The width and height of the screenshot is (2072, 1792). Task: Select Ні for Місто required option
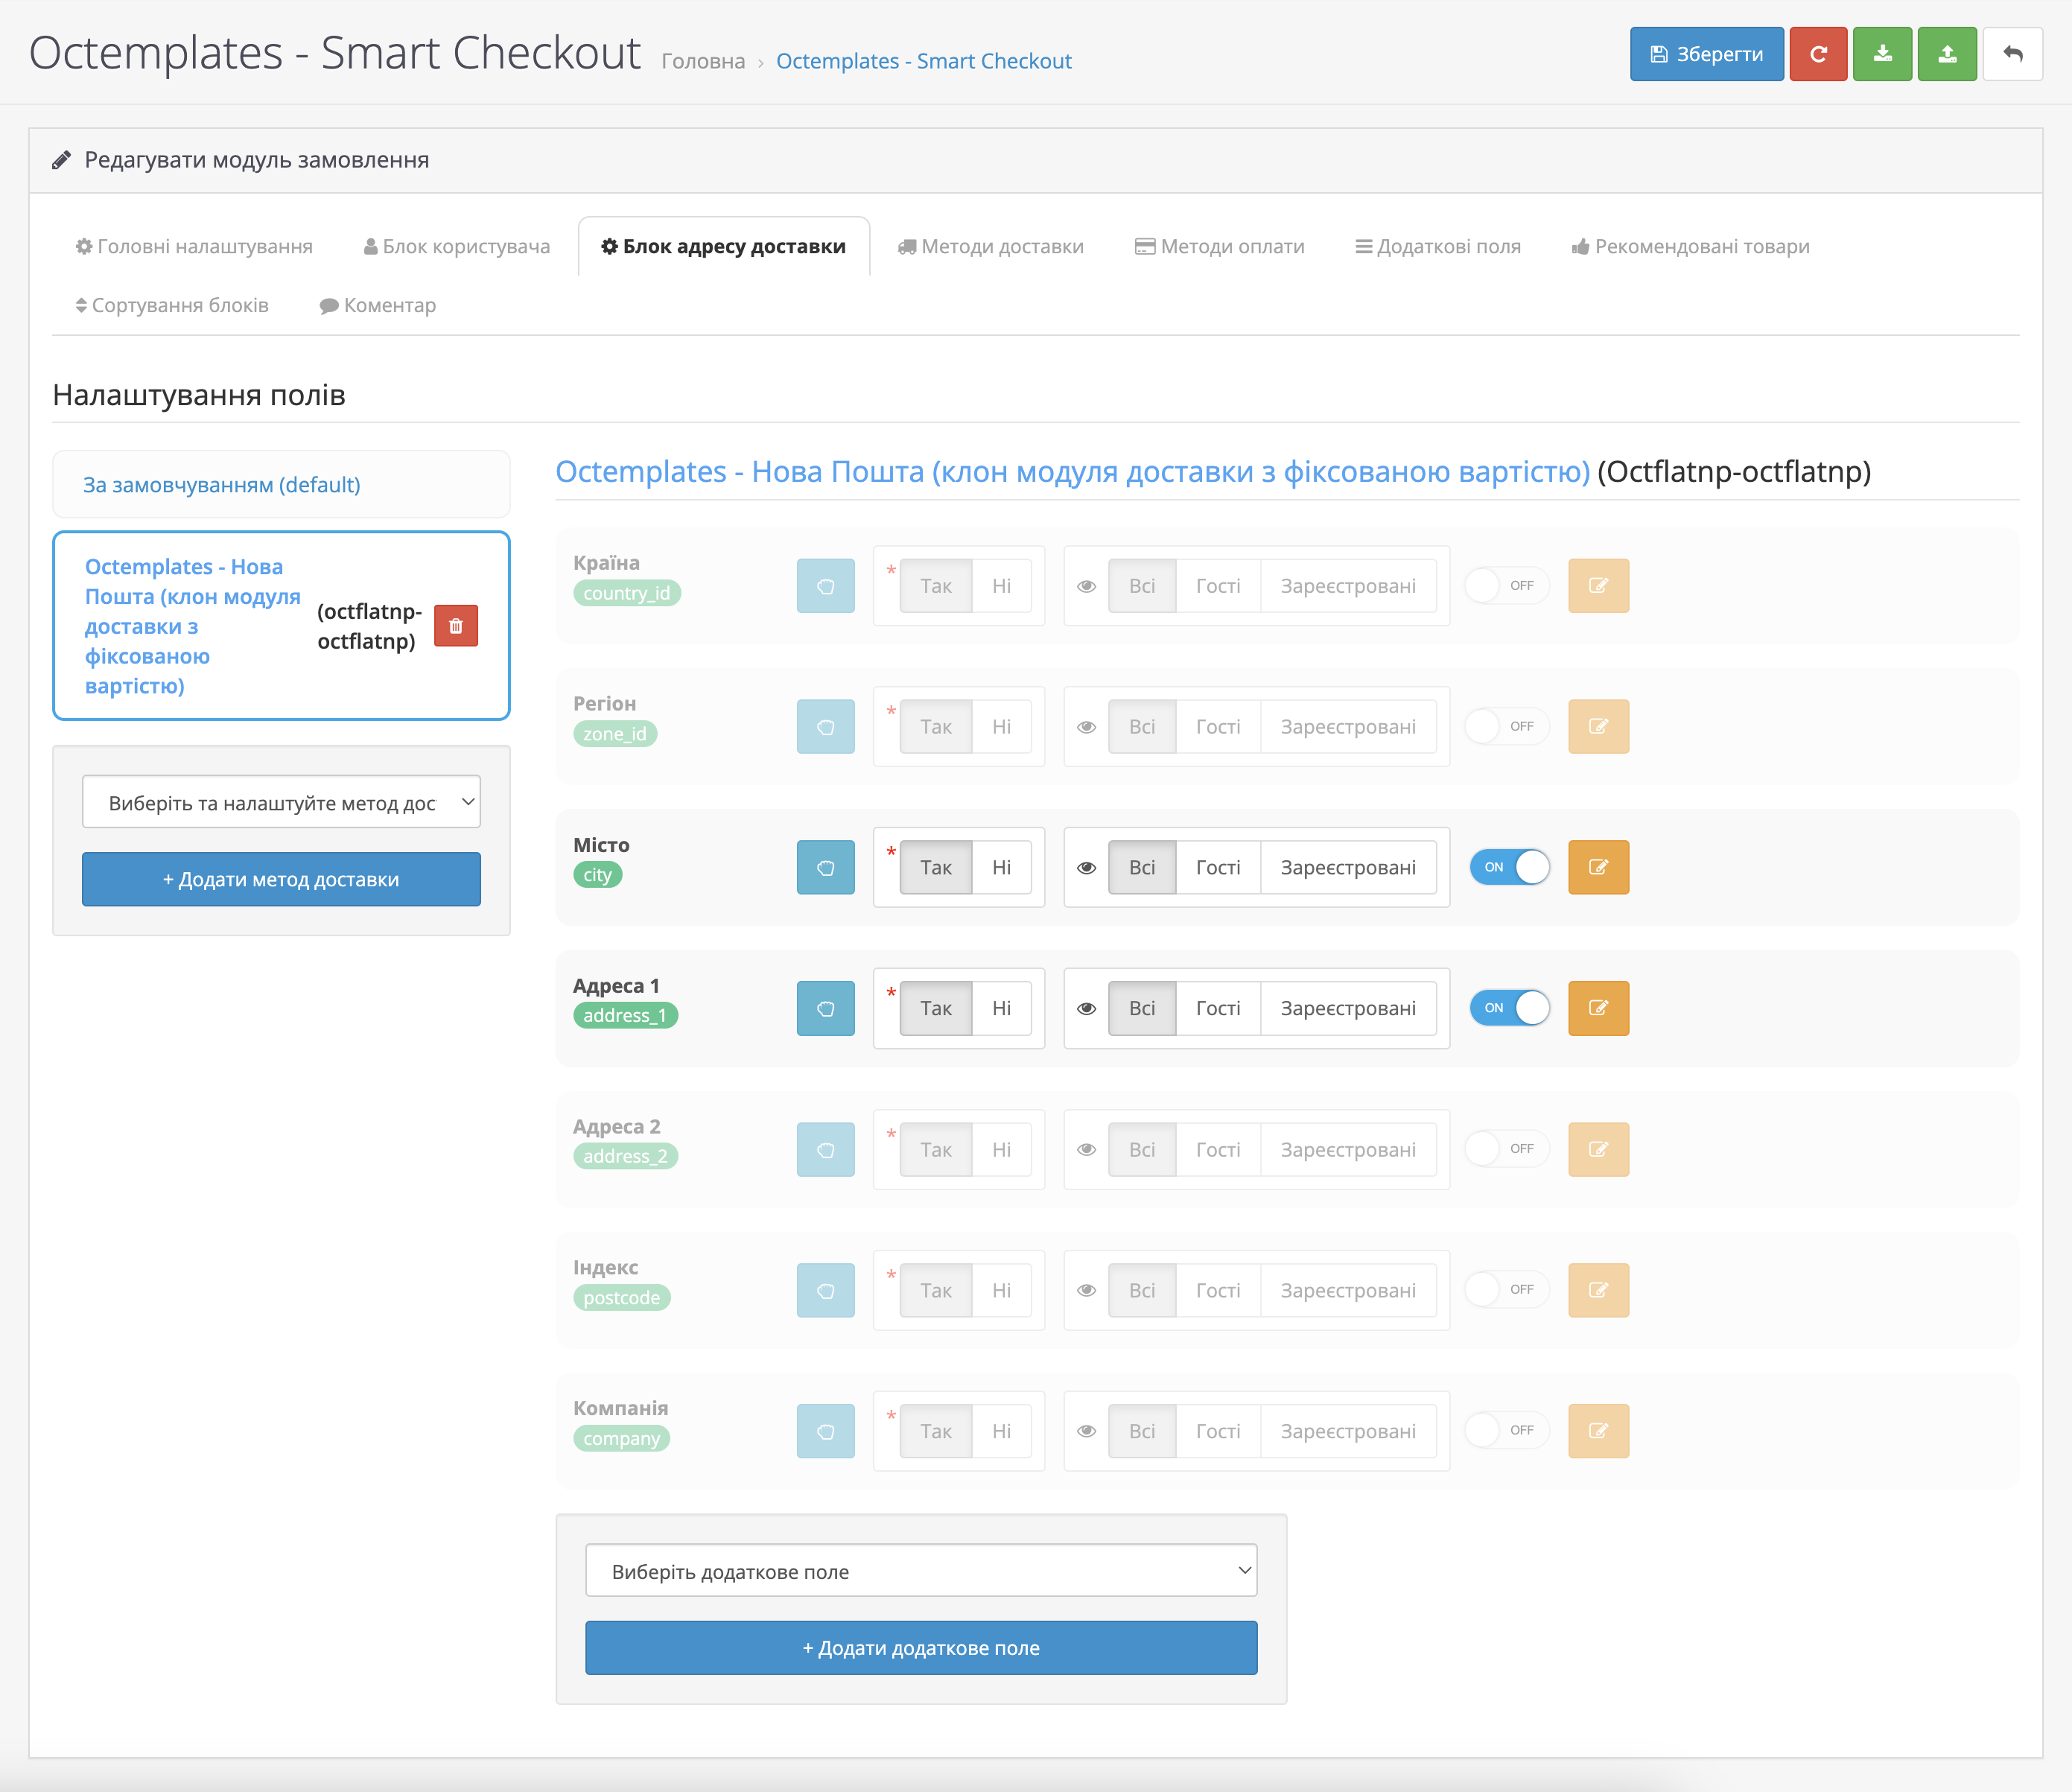click(1001, 867)
